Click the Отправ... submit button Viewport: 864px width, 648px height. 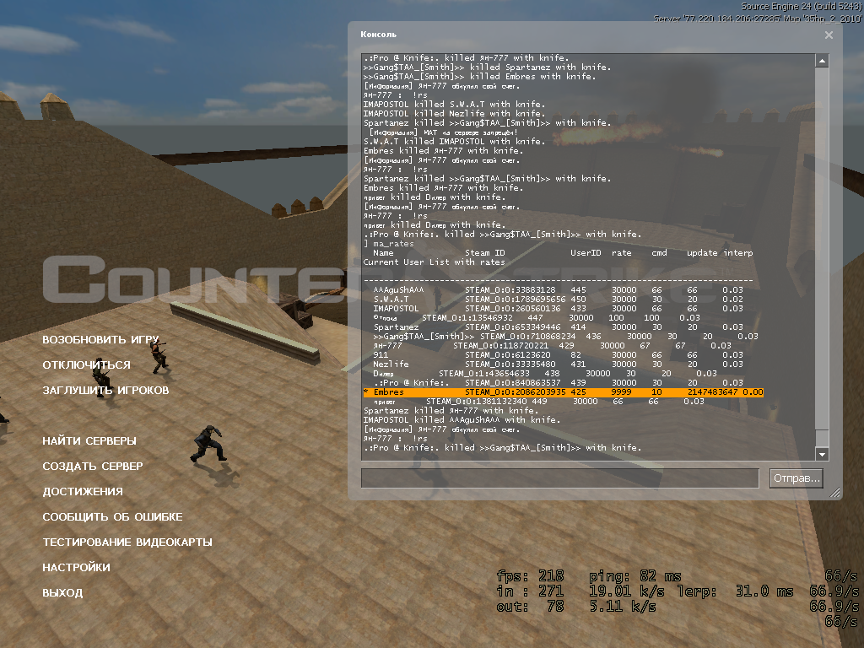point(796,478)
